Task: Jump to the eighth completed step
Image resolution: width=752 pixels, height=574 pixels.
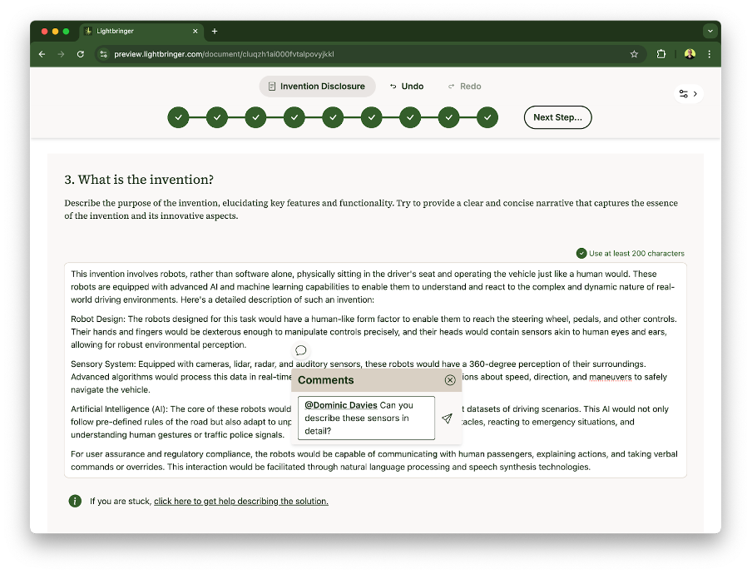Action: click(x=449, y=117)
